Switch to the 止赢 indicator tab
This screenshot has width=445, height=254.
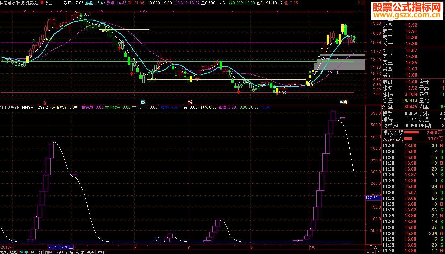(x=70, y=252)
